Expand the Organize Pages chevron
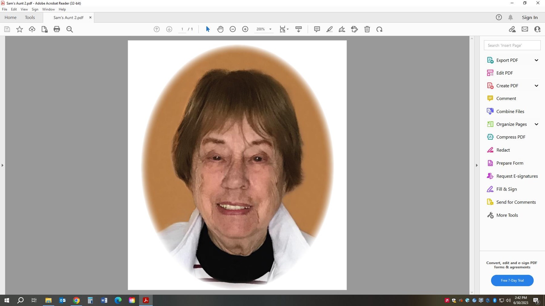The height and width of the screenshot is (306, 545). [537, 124]
